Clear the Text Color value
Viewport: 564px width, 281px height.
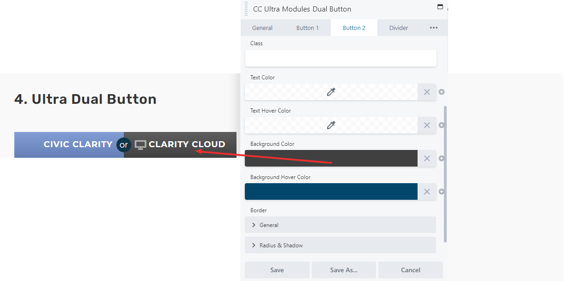coord(427,92)
